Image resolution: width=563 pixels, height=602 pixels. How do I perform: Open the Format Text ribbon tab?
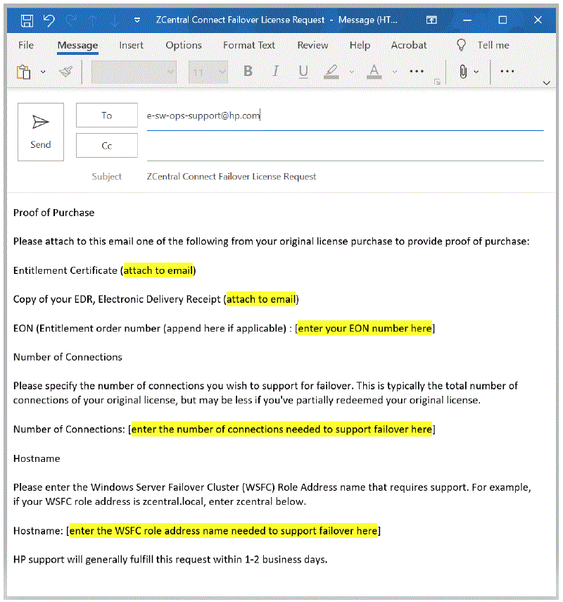[x=249, y=44]
